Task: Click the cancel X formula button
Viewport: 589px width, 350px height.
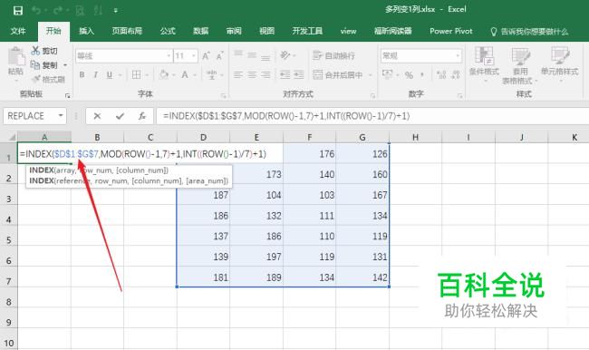Action: point(97,116)
